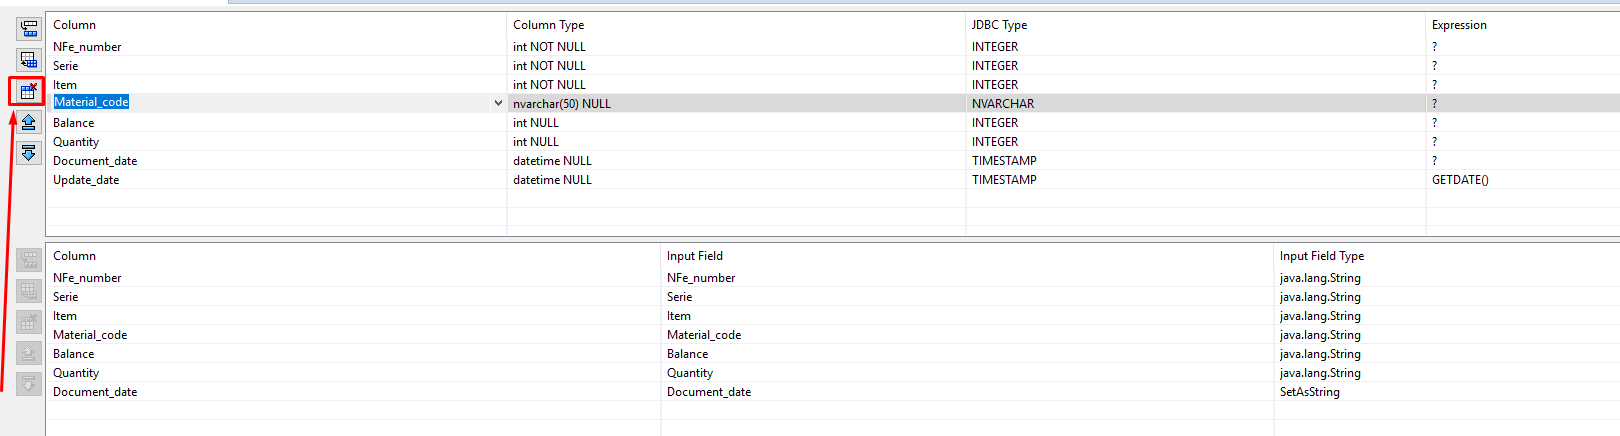Click the Input Field Type header
The height and width of the screenshot is (436, 1620).
1321,256
